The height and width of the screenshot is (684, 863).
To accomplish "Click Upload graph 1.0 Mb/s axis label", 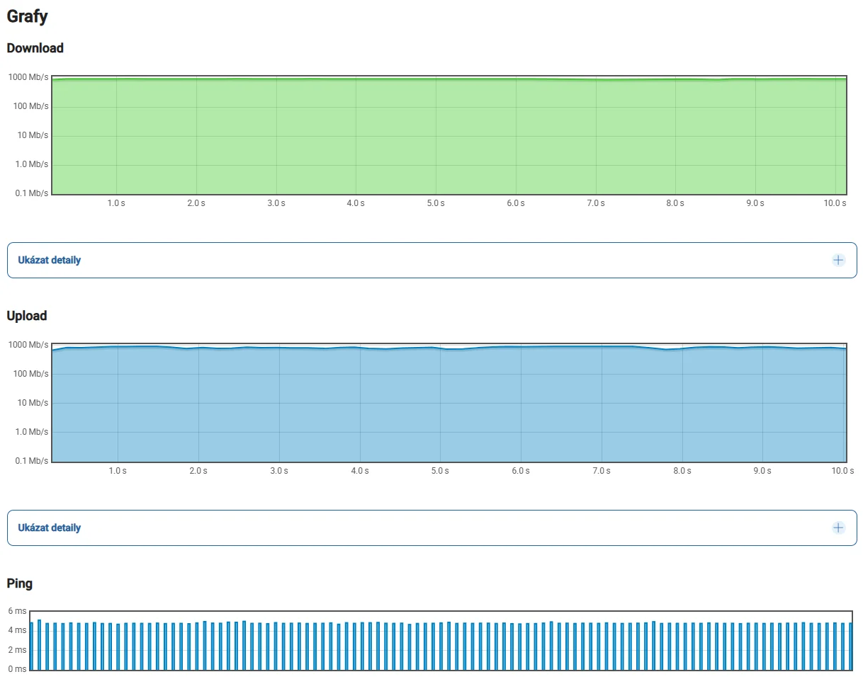I will coord(32,432).
